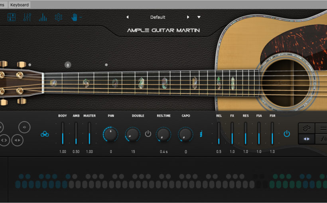Screen dimensions: 327x203
Task: Click the Ample Guitar Martin logo text
Action: pos(163,30)
